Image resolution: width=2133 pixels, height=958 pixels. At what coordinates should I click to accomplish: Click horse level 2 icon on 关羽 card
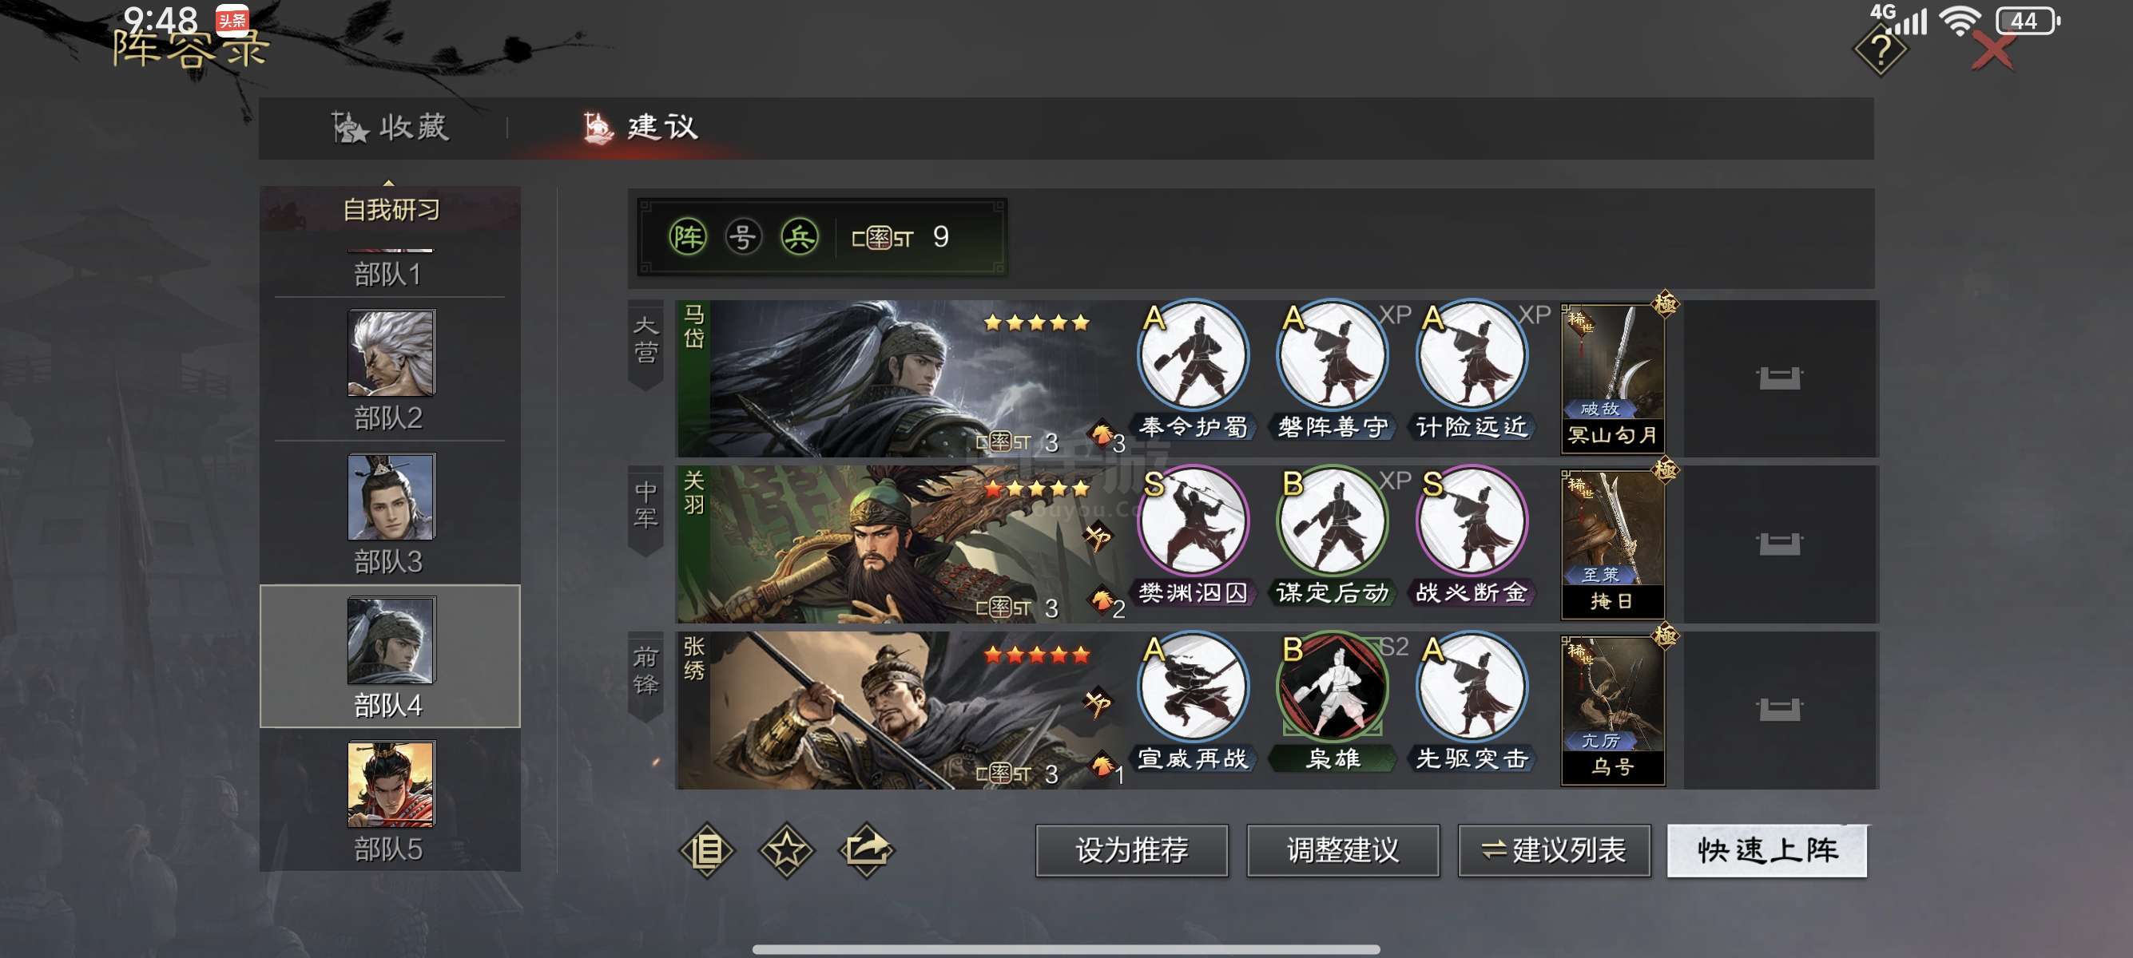(x=1107, y=603)
